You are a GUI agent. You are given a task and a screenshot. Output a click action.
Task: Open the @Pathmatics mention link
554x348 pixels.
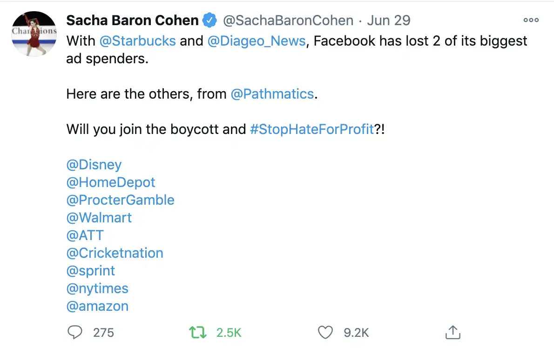coord(272,94)
